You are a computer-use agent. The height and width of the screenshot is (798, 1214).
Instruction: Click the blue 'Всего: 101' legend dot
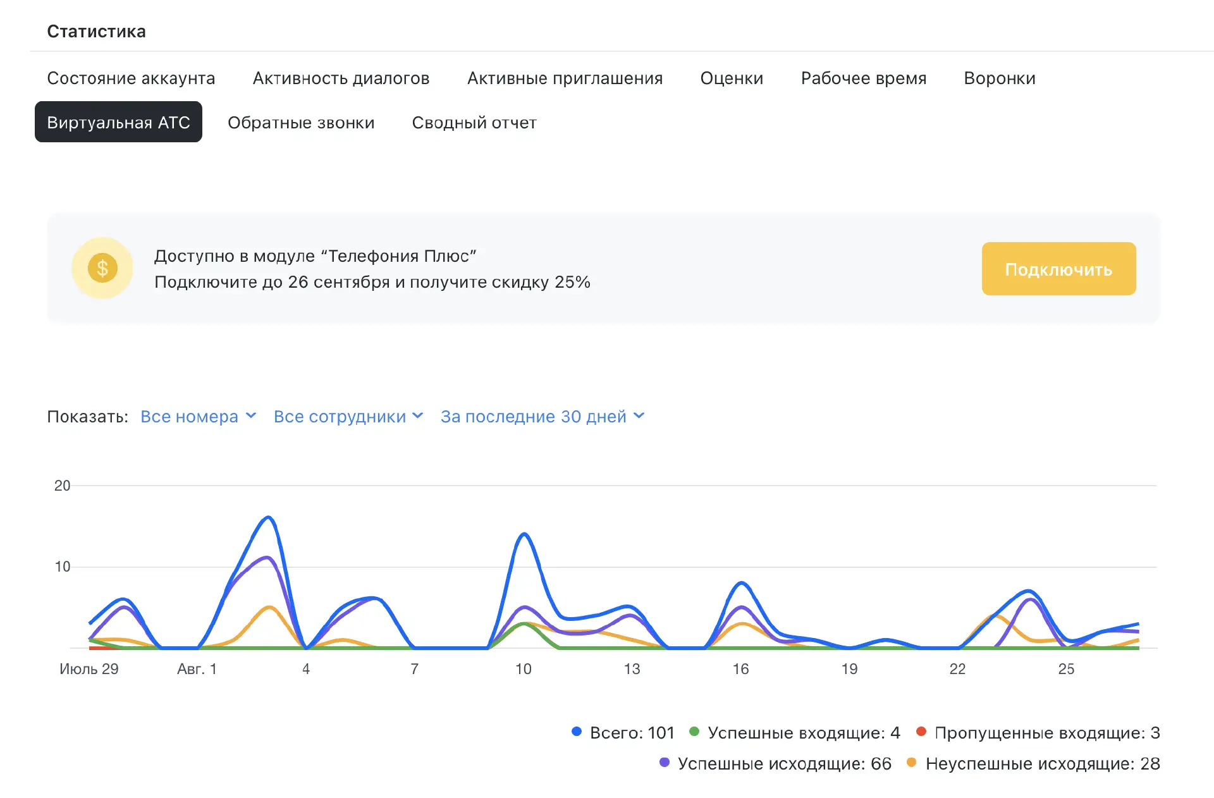pyautogui.click(x=576, y=732)
